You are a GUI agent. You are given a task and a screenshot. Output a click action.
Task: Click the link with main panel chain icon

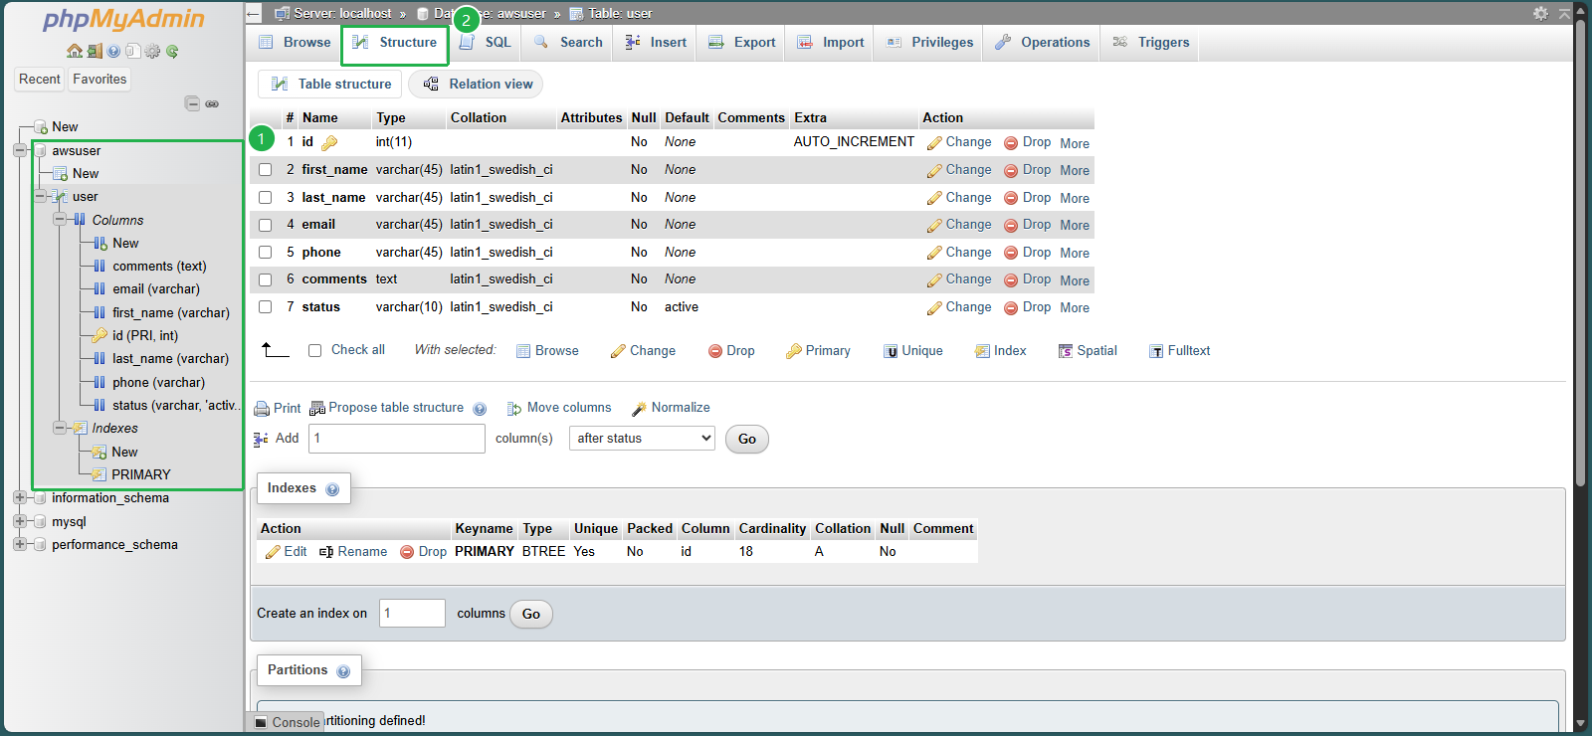point(212,103)
